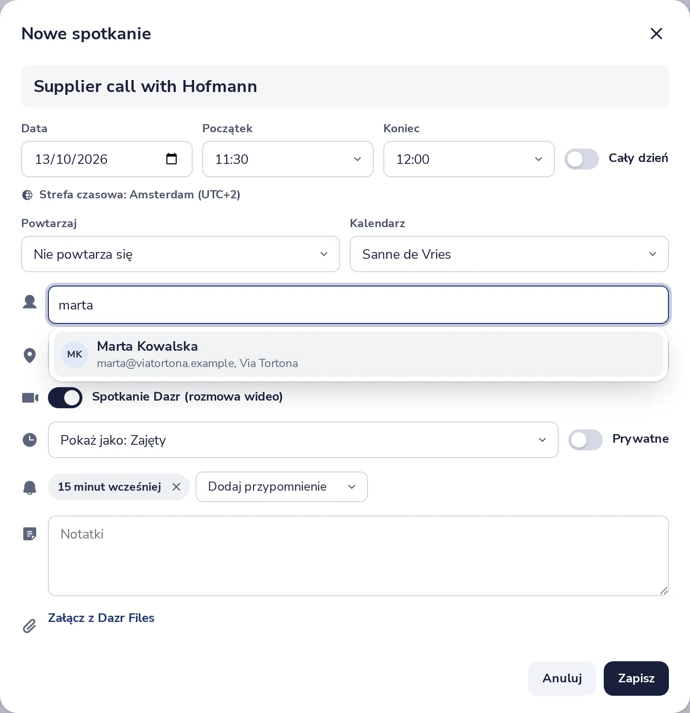Click the notes icon beside Notatki
690x713 pixels.
point(30,534)
